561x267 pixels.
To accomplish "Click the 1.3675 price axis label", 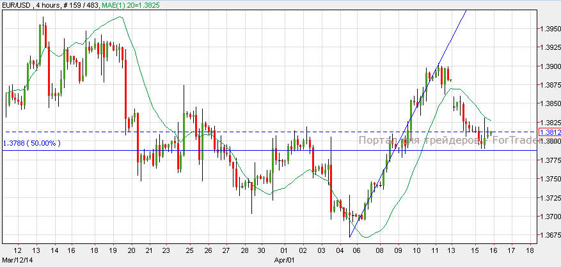I will [x=549, y=236].
